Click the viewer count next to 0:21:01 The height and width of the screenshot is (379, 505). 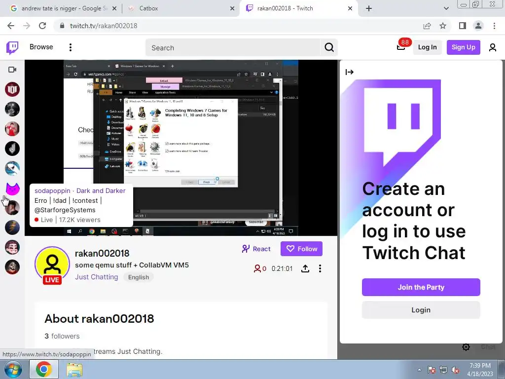(x=260, y=268)
